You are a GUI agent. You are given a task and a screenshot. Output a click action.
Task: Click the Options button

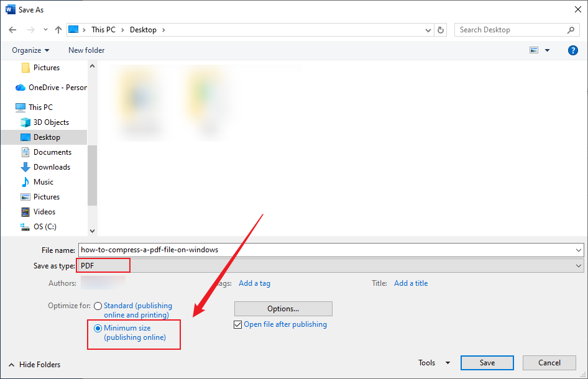pyautogui.click(x=283, y=308)
